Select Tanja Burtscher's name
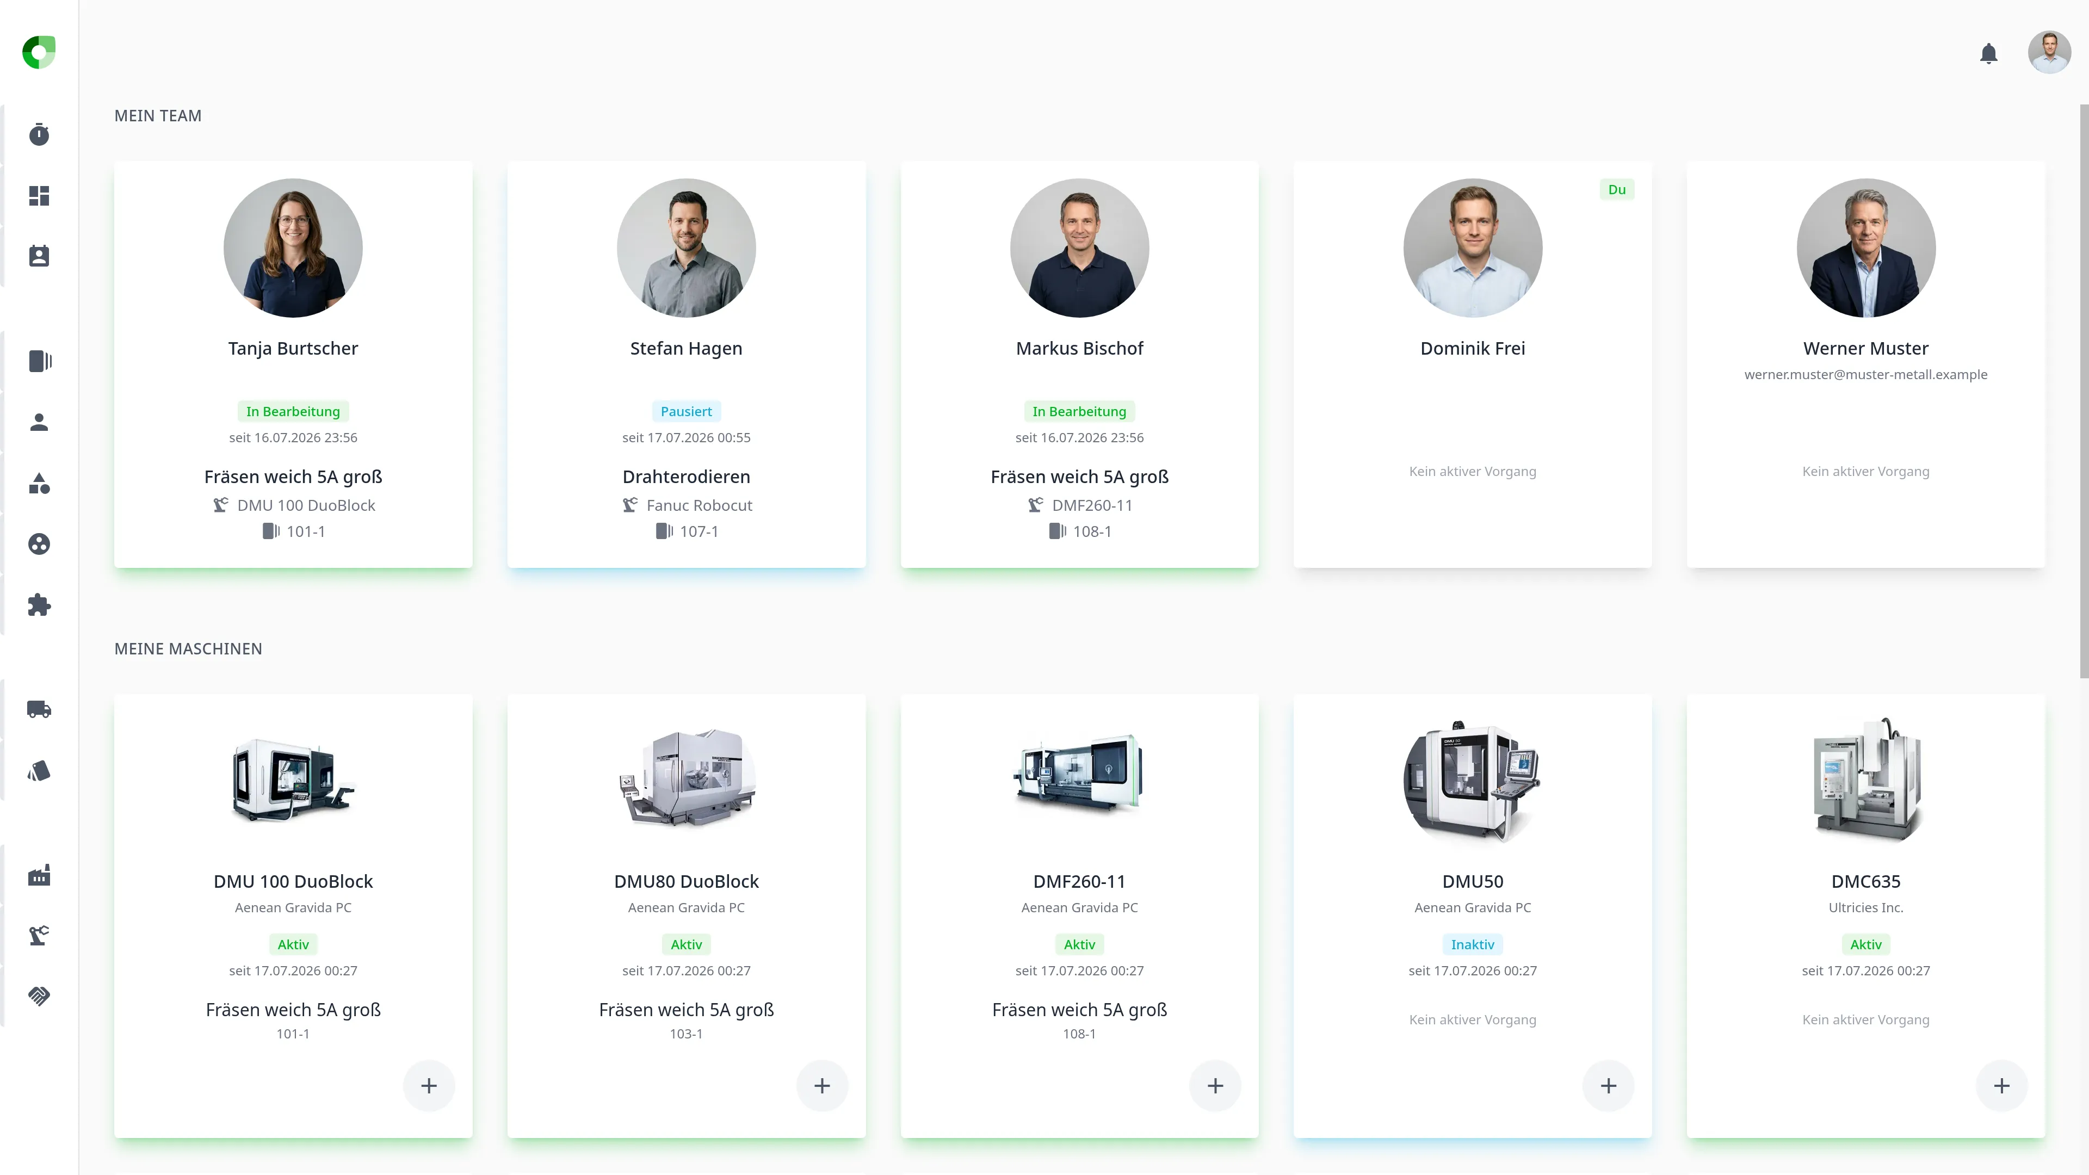 (x=293, y=349)
